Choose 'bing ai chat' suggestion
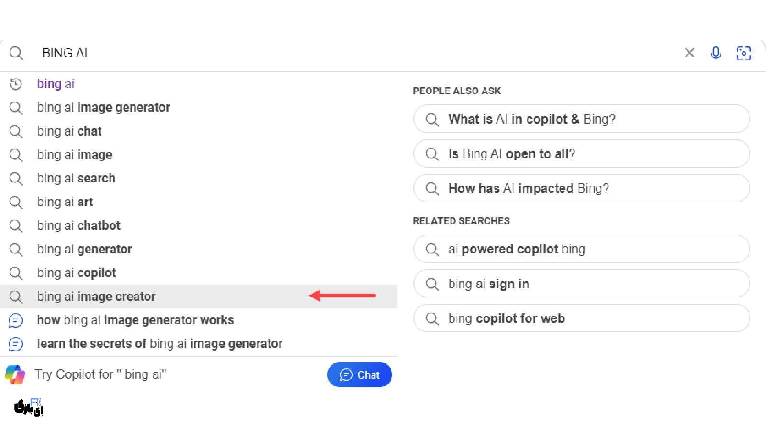The width and height of the screenshot is (766, 431). 199,131
